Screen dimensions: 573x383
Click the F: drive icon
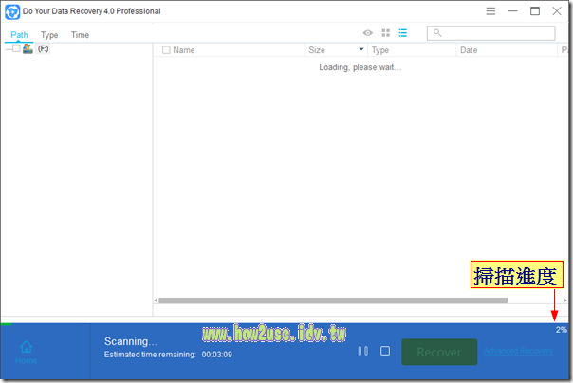[28, 48]
